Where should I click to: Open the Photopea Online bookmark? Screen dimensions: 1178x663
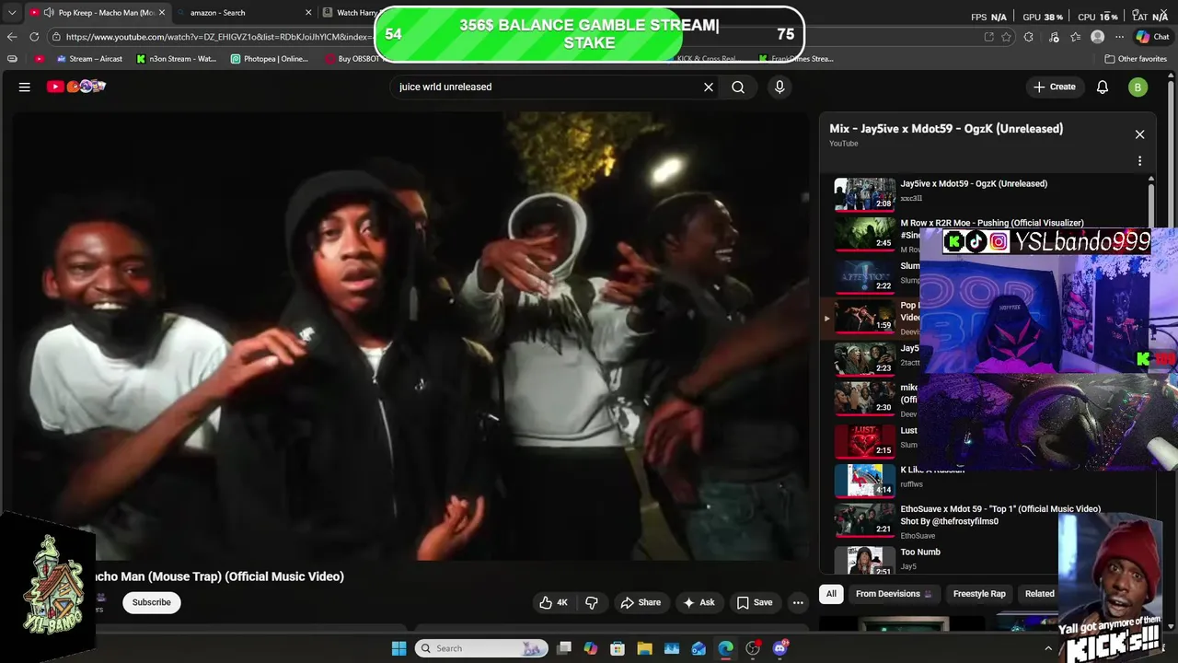(270, 59)
